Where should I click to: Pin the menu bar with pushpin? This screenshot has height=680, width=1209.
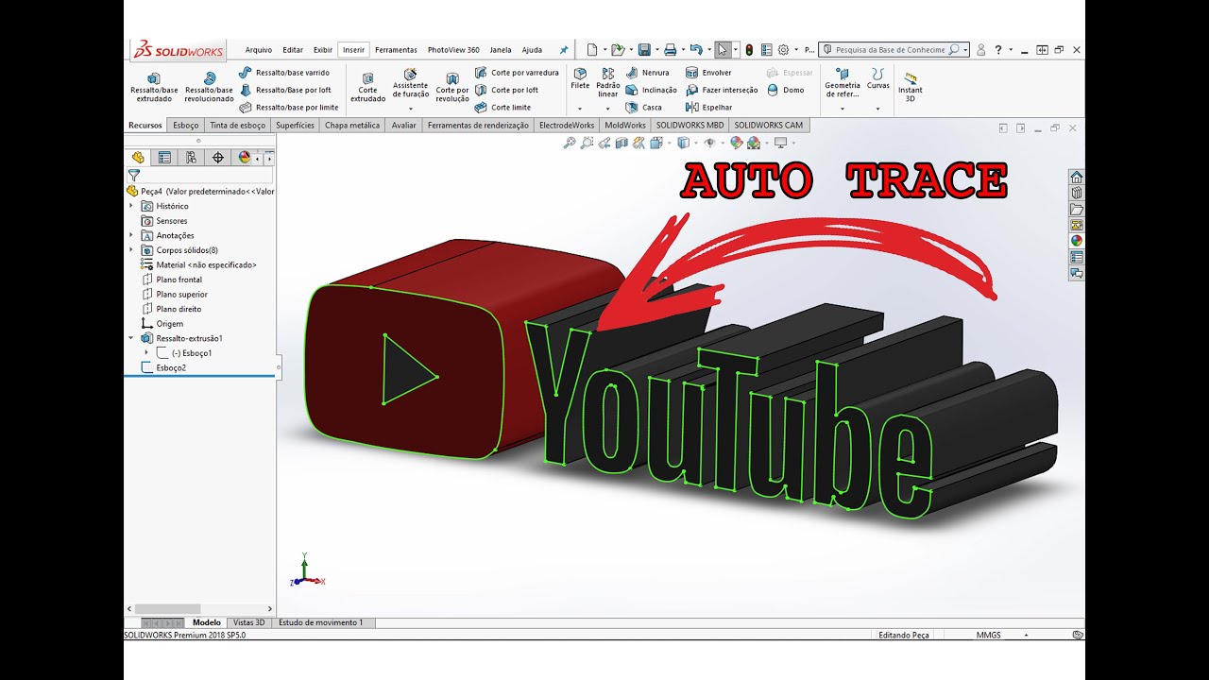click(564, 50)
